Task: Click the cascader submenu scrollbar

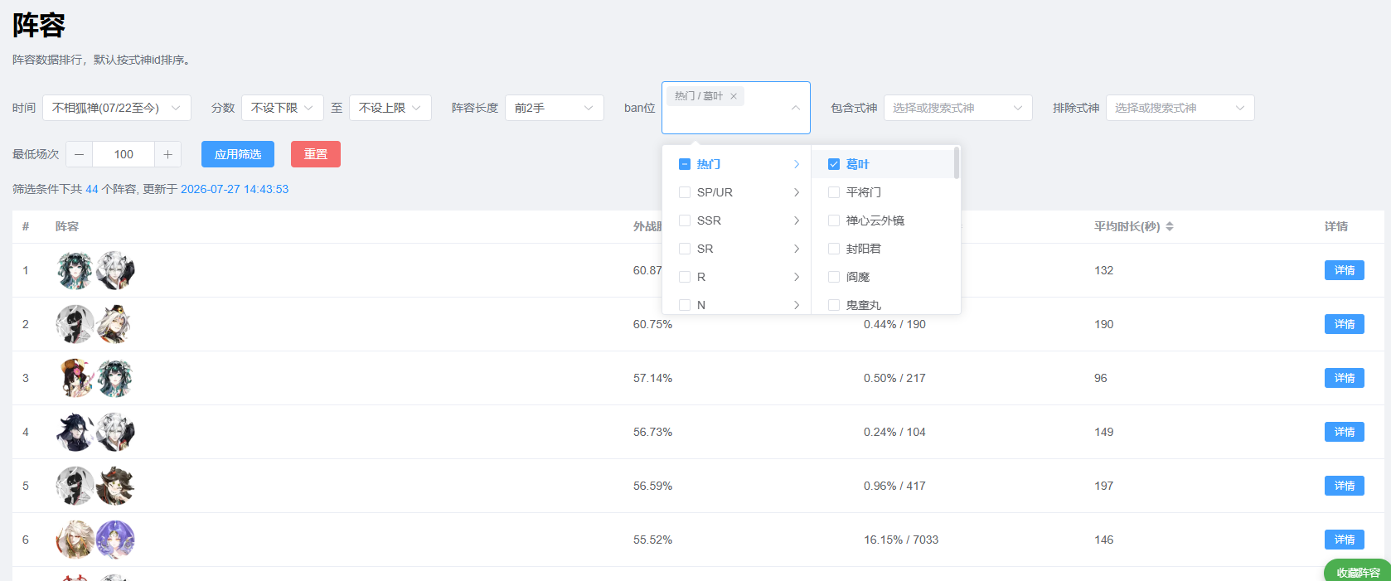Action: point(957,162)
